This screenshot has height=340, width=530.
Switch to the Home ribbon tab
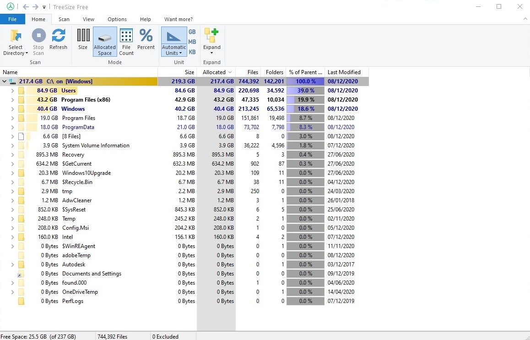(x=38, y=19)
